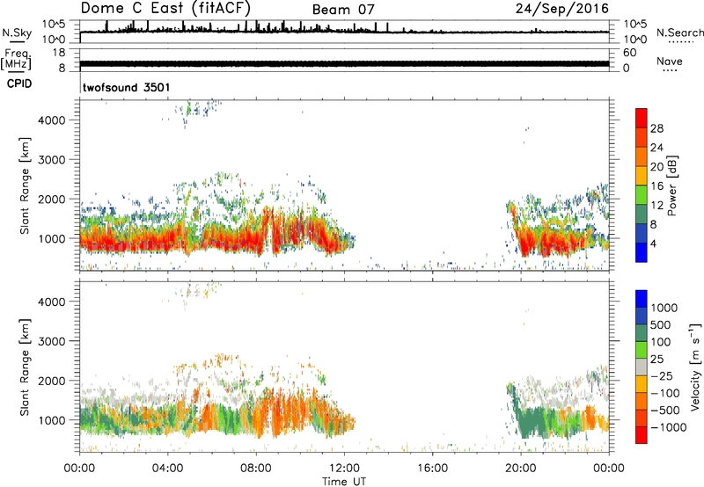The height and width of the screenshot is (487, 704).
Task: Click the orange -500 segment of velocity colorbar
Action: (642, 401)
